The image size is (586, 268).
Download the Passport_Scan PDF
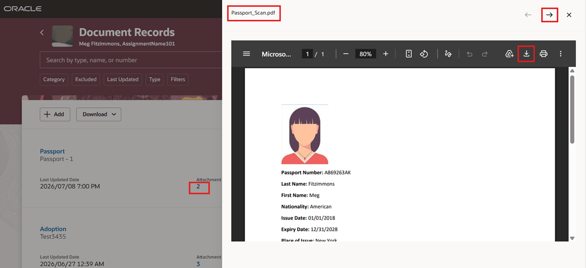click(x=526, y=54)
